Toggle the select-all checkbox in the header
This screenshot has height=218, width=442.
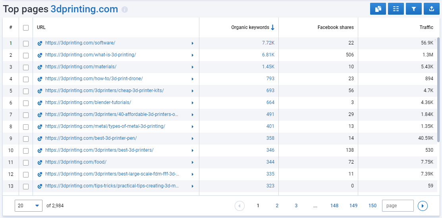tap(26, 28)
